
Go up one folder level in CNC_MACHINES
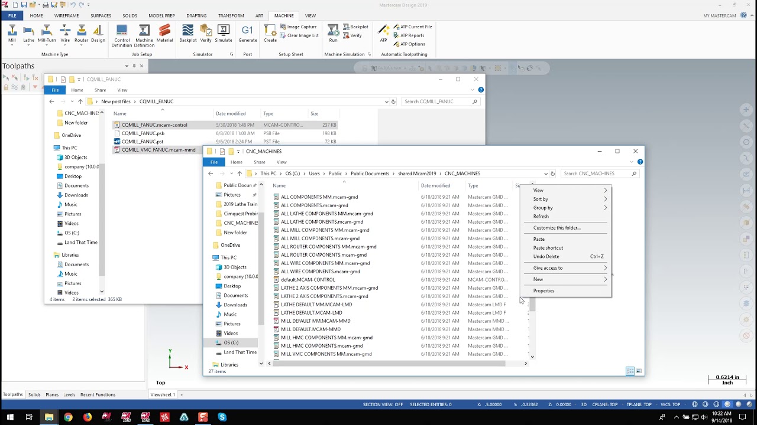tap(240, 174)
